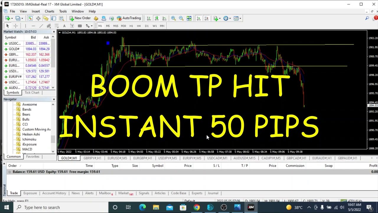The width and height of the screenshot is (378, 213).
Task: Toggle chart shift icon
Action: [x=206, y=18]
